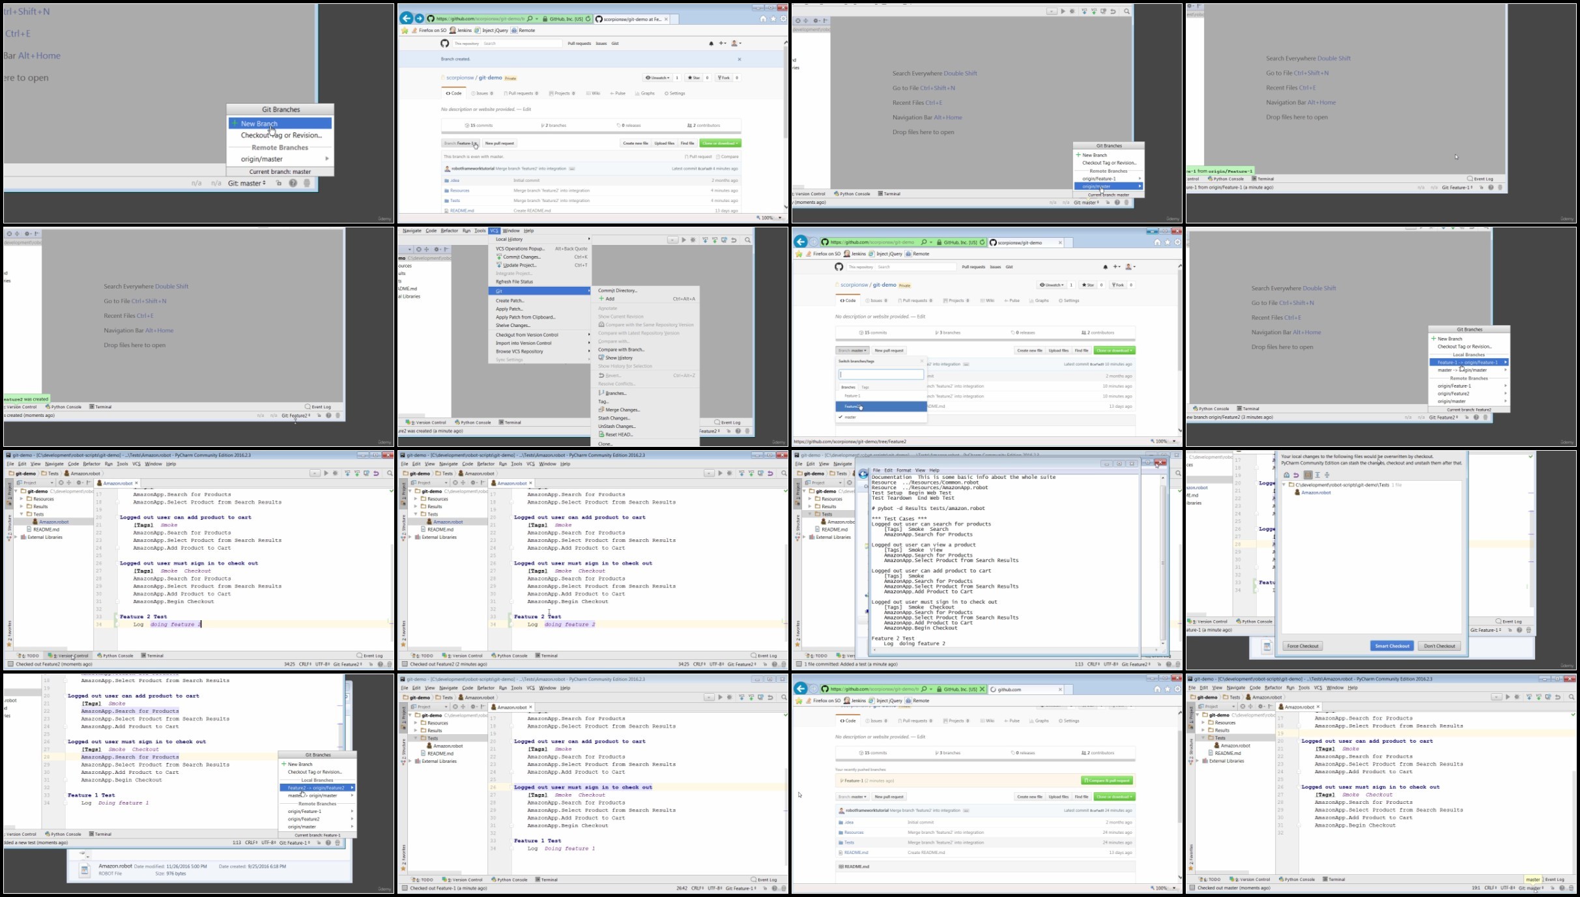Open 'Branch: Feature-1' dropdown on GitHub
This screenshot has width=1580, height=897.
[x=461, y=143]
